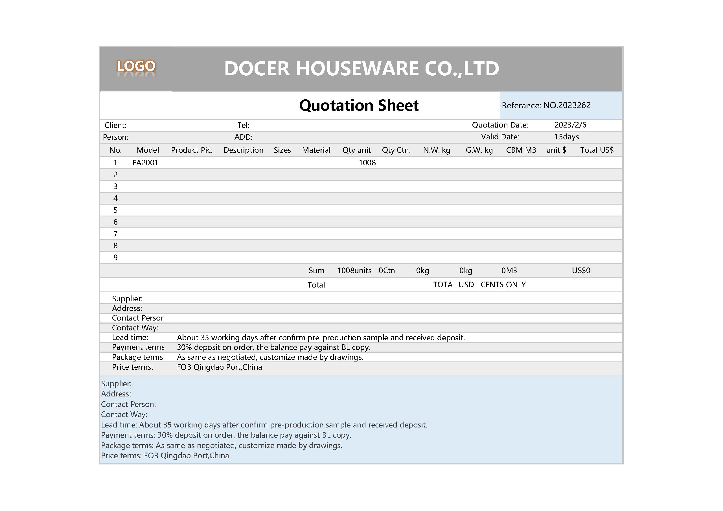Select the CBM M3 column header
Screen dimensions: 723x511
coord(521,150)
